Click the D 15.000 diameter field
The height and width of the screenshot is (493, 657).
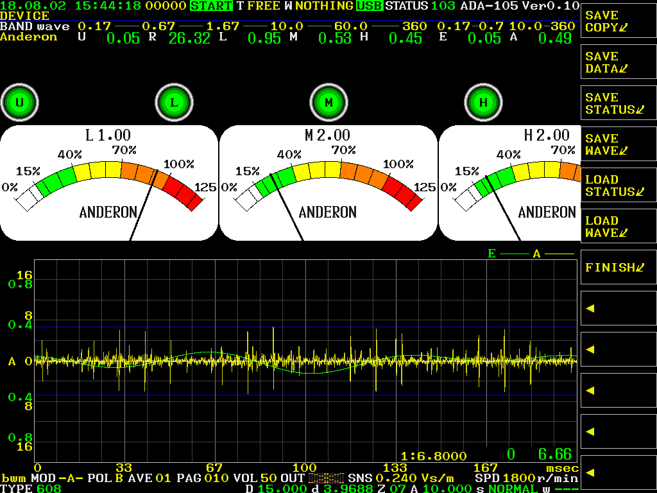click(x=276, y=489)
